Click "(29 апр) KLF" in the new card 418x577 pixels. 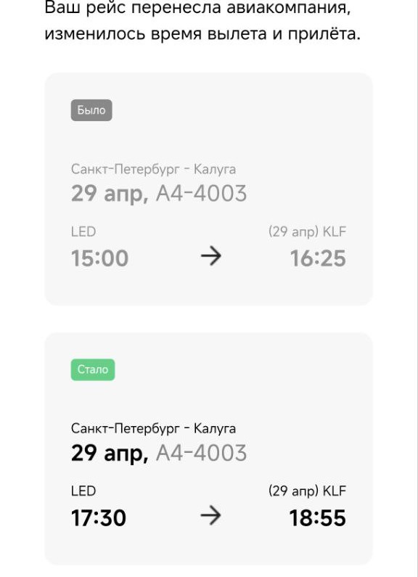point(308,491)
